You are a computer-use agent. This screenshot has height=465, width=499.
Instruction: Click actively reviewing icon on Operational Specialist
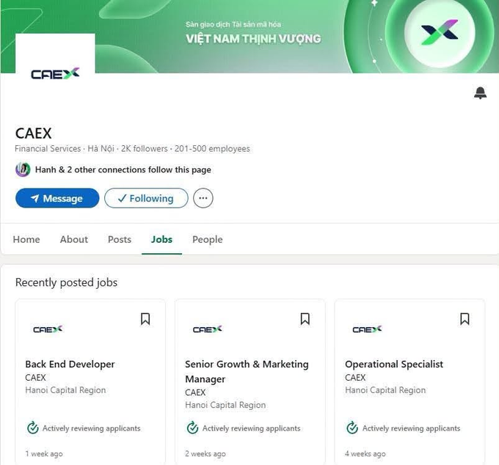click(x=352, y=428)
